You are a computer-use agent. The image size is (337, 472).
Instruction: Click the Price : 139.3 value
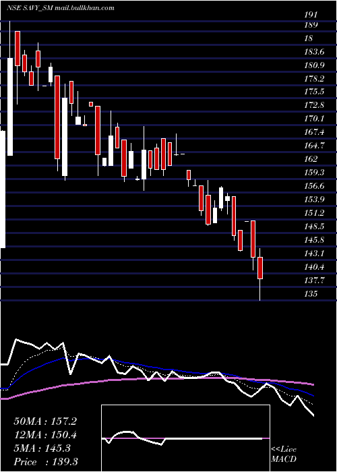[x=47, y=462]
